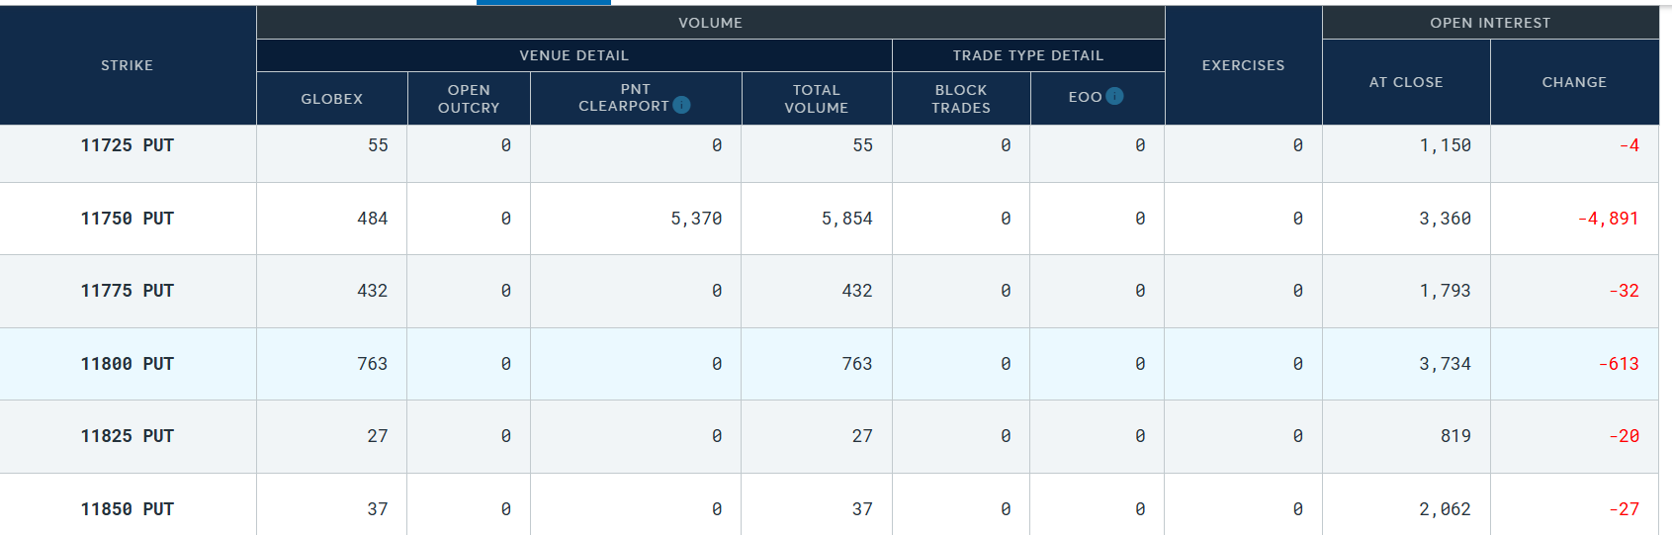Click the -4,891 open interest change value
The width and height of the screenshot is (1672, 535).
pyautogui.click(x=1608, y=219)
